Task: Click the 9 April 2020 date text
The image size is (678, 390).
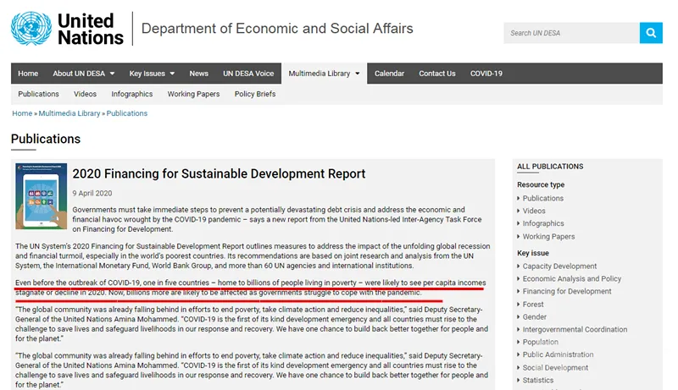Action: point(92,193)
